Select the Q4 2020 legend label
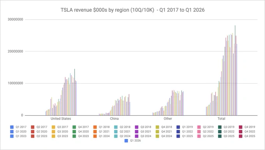 (83, 132)
